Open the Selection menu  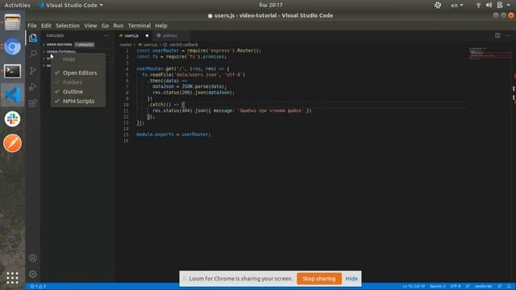pos(68,26)
